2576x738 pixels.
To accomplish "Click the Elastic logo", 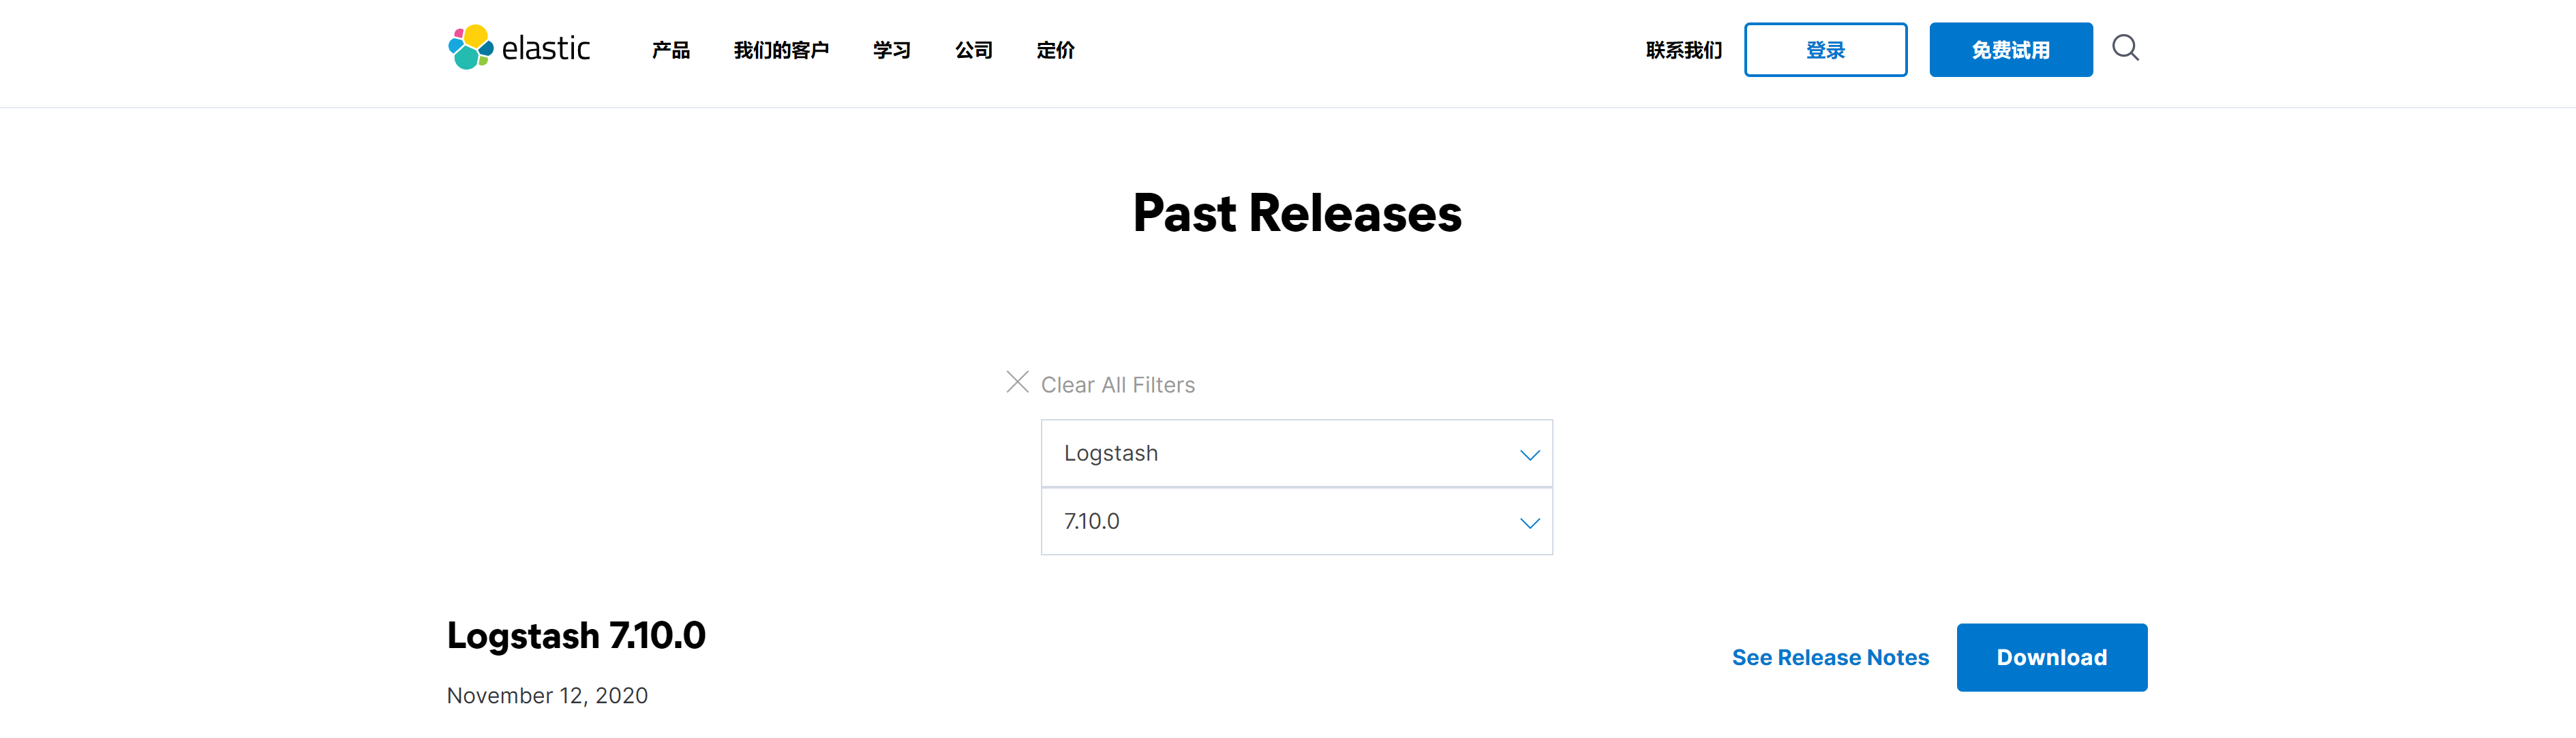I will pos(519,48).
